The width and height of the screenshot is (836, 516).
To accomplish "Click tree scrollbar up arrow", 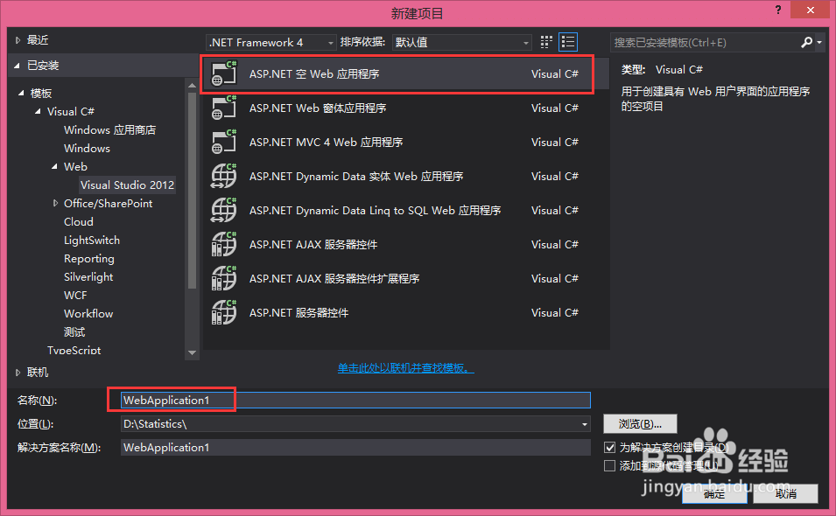I will [193, 85].
